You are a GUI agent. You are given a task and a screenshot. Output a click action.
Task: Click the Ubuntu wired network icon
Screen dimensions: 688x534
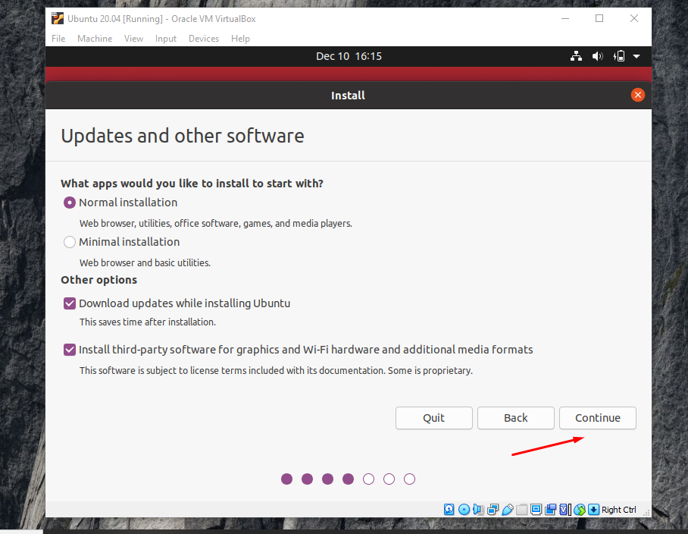pyautogui.click(x=576, y=56)
